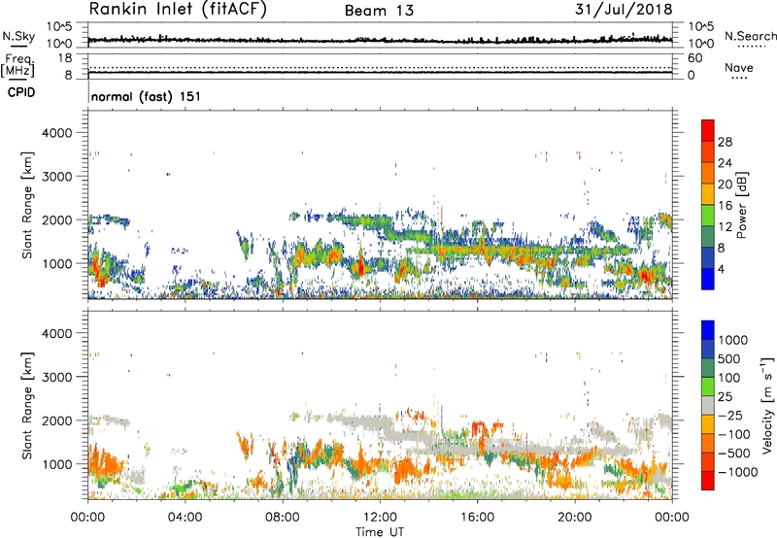Click the '2000' tick on velocity panel
This screenshot has width=777, height=538.
[56, 420]
